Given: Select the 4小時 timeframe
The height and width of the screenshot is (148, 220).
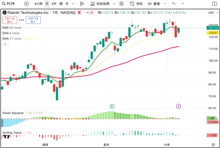Looking at the screenshot, I should (38, 4).
